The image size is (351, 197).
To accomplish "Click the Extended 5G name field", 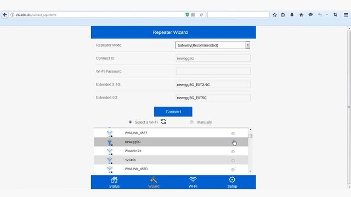I will tap(213, 98).
